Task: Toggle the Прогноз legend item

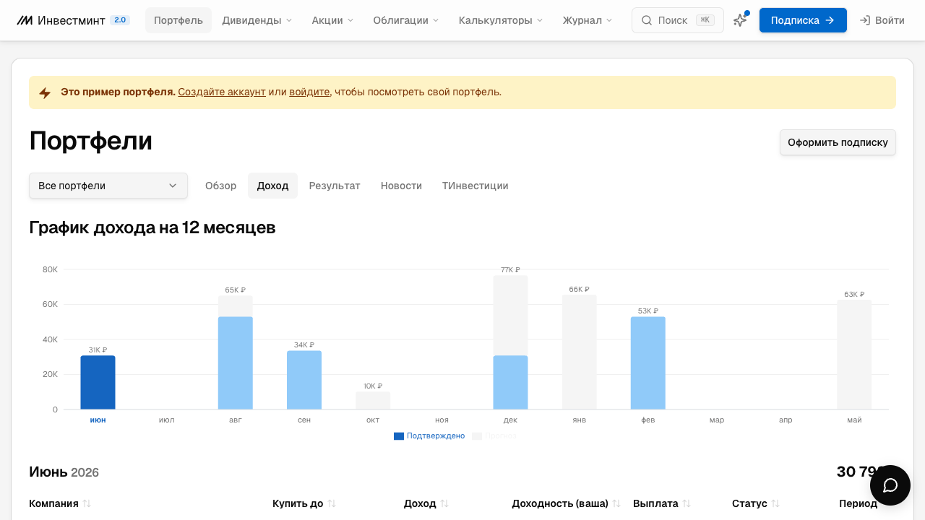Action: tap(494, 435)
